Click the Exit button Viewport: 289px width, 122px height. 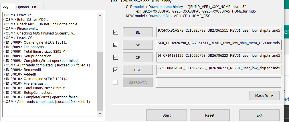(260, 115)
